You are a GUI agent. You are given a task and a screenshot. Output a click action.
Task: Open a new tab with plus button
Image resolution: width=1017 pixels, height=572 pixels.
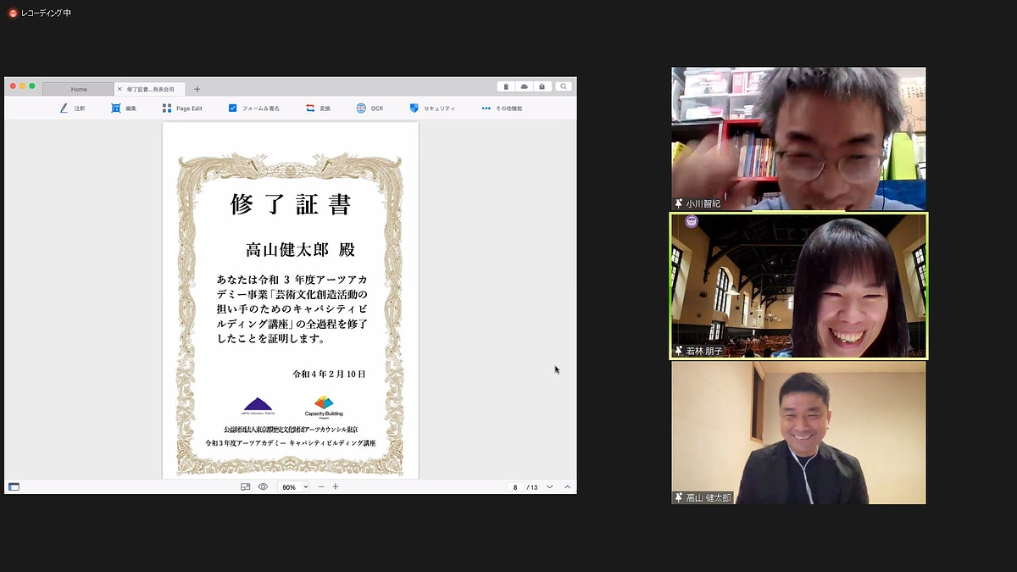pyautogui.click(x=197, y=89)
